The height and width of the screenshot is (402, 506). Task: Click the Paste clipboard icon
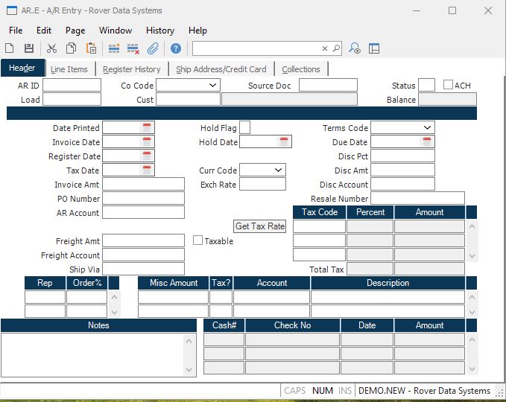tap(91, 48)
